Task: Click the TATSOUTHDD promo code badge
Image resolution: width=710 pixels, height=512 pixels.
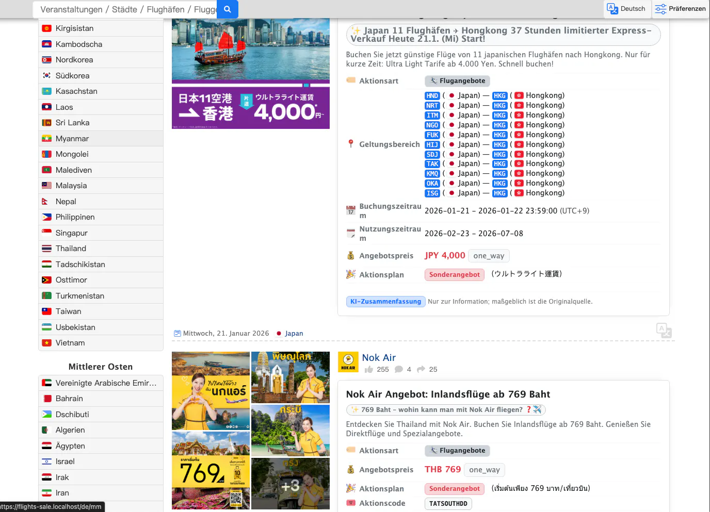Action: (448, 504)
